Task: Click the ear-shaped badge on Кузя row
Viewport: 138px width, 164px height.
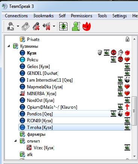Action: tap(120, 53)
